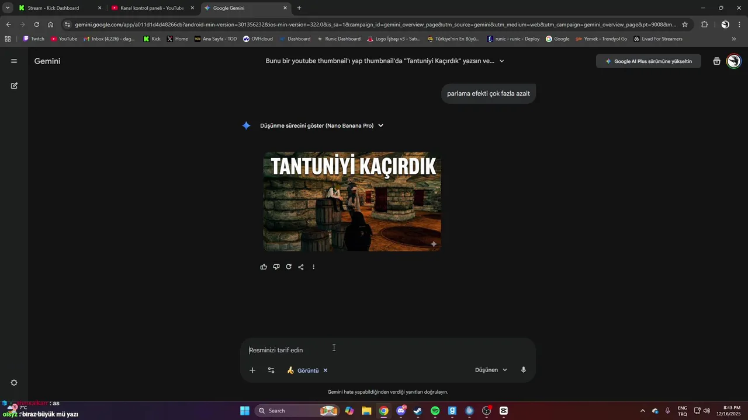Open Windows Start menu
Viewport: 748px width, 420px height.
(245, 411)
